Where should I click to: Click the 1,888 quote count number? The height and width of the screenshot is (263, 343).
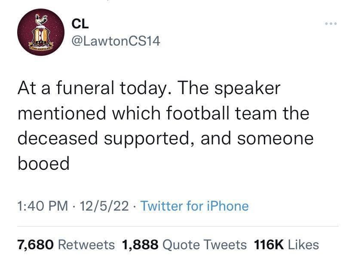(140, 245)
